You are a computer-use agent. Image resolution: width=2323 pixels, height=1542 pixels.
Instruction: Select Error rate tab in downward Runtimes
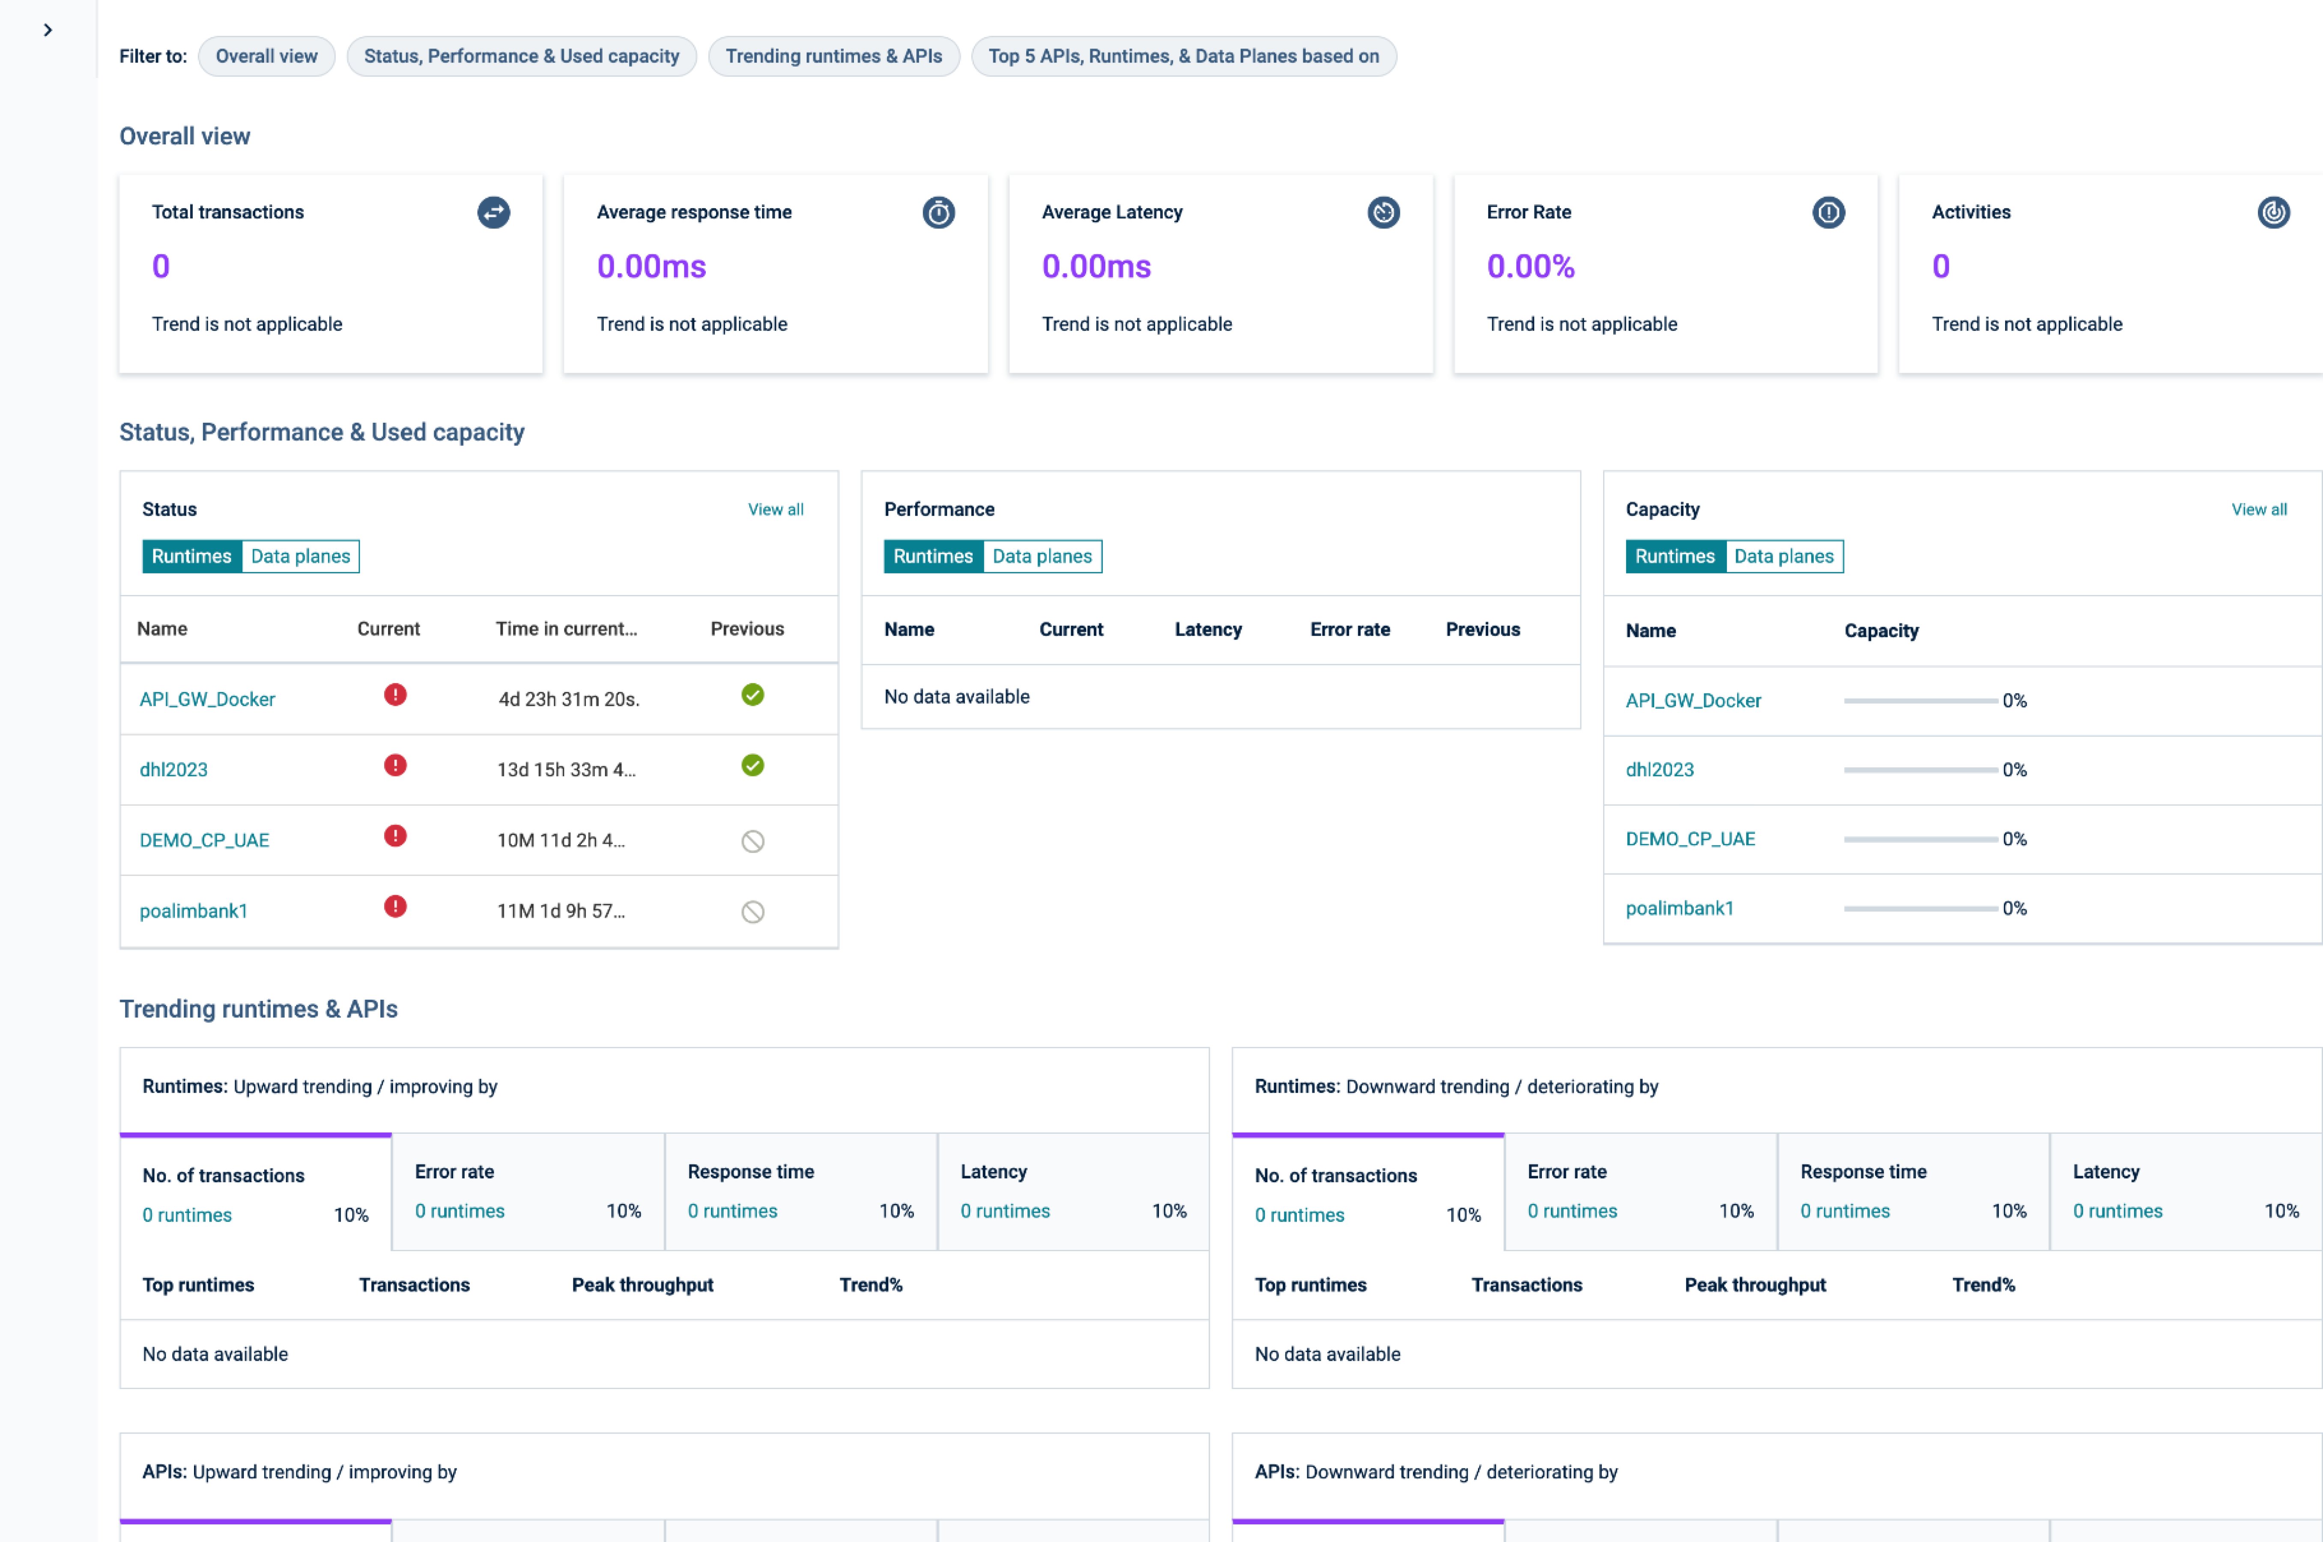coord(1641,1192)
